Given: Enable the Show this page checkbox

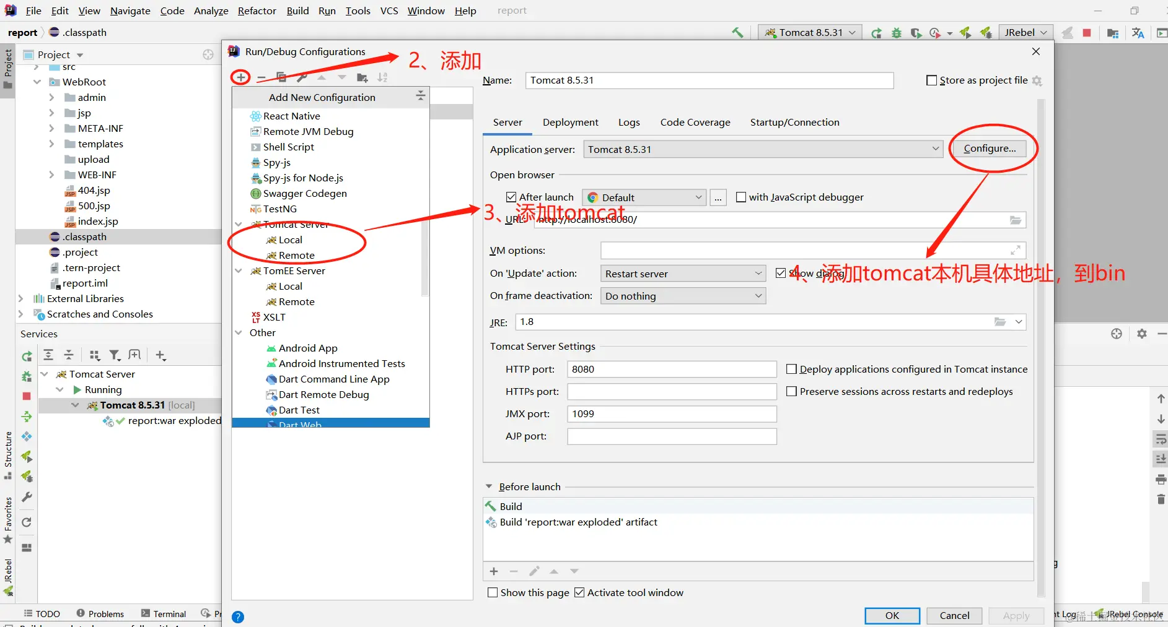Looking at the screenshot, I should (493, 592).
